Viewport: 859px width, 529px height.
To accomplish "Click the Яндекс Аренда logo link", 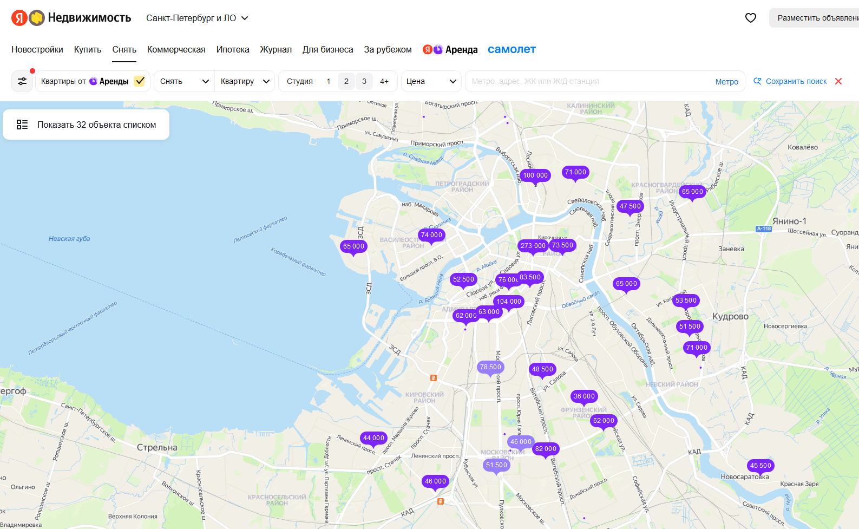I will (450, 50).
